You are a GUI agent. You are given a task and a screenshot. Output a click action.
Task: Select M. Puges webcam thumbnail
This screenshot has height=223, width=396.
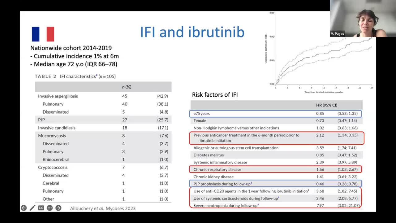363,19
